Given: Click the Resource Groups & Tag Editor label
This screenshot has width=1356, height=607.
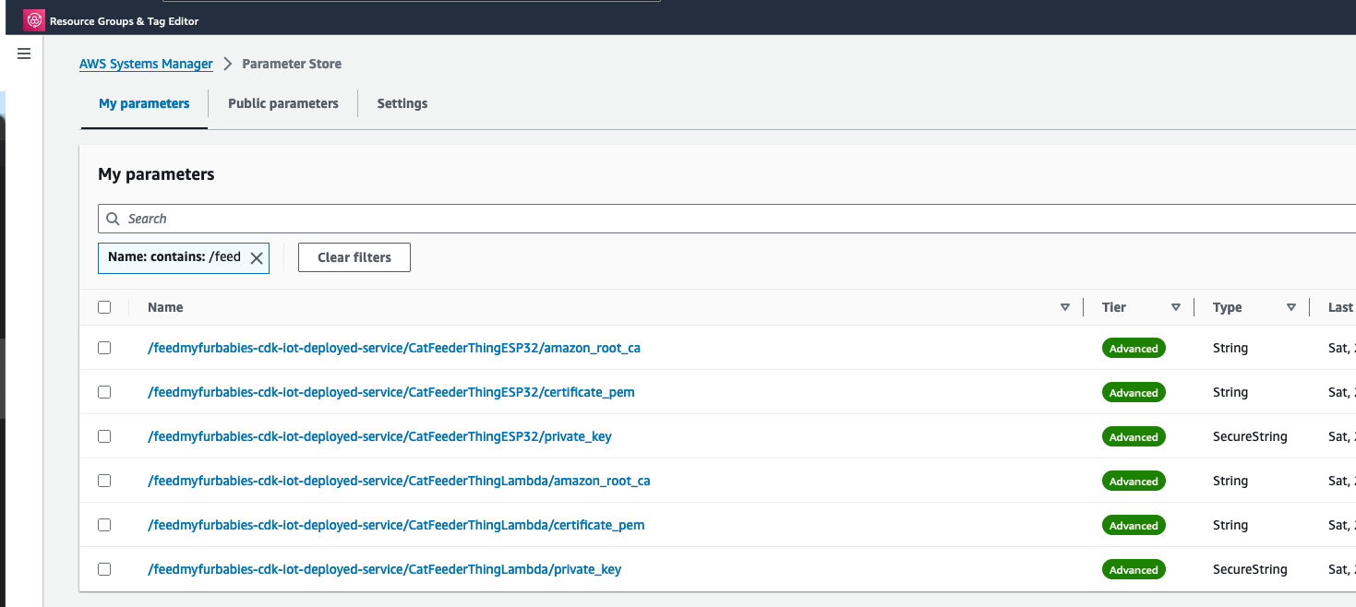Looking at the screenshot, I should (124, 20).
